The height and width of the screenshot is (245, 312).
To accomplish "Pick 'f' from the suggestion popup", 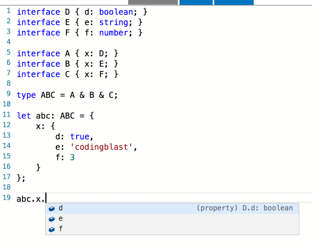I will point(60,229).
